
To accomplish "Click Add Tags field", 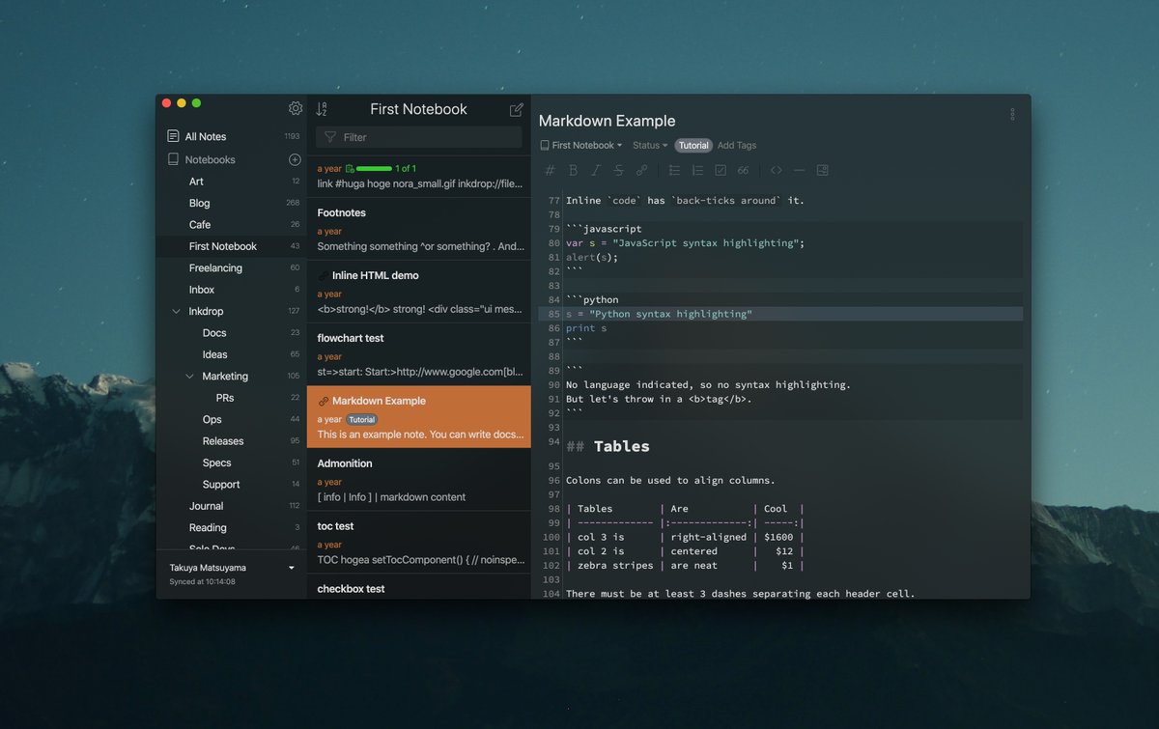I will click(737, 145).
